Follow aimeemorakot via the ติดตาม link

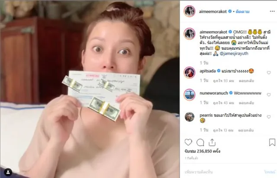pos(242,12)
